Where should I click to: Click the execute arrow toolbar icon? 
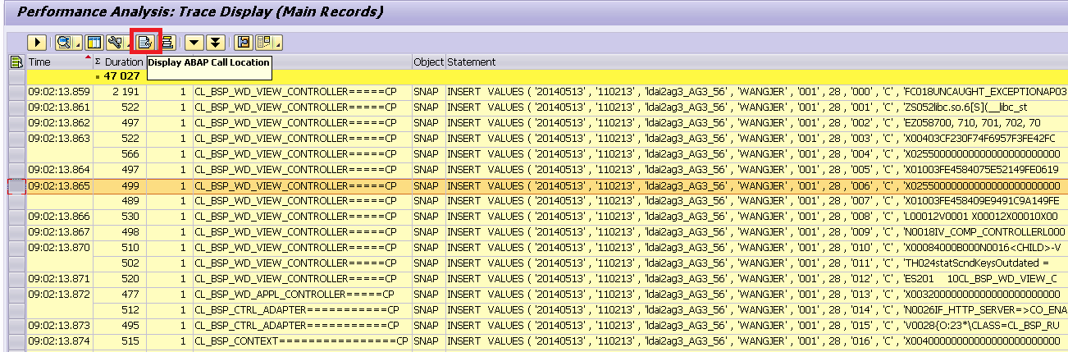pyautogui.click(x=37, y=42)
